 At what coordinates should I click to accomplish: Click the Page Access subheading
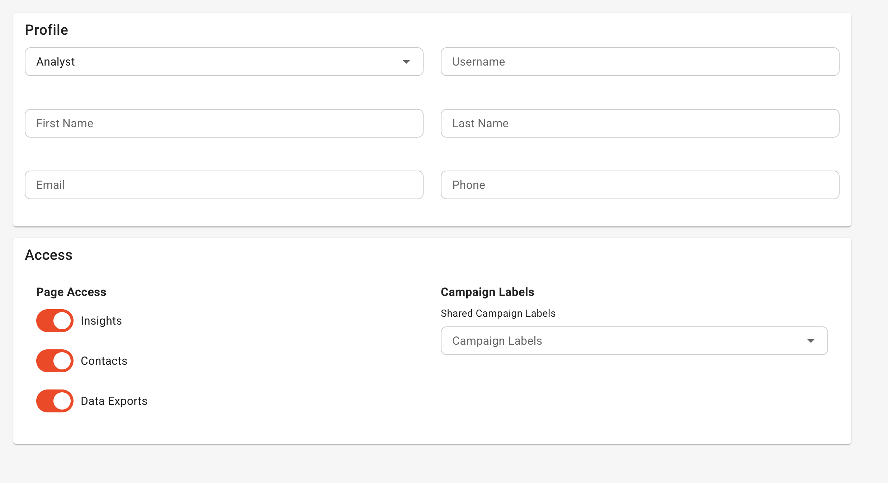tap(71, 292)
